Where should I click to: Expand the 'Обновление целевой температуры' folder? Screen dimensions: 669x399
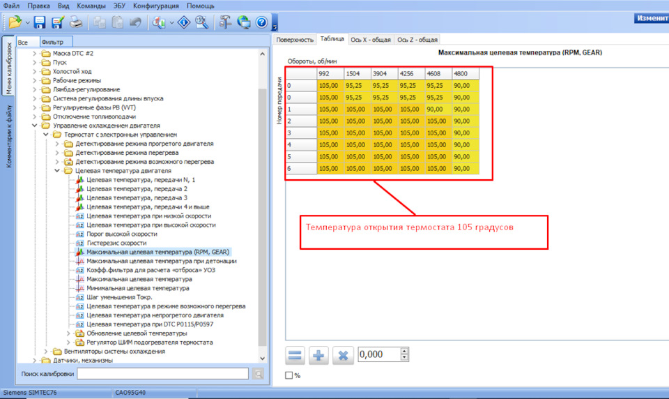coord(68,333)
